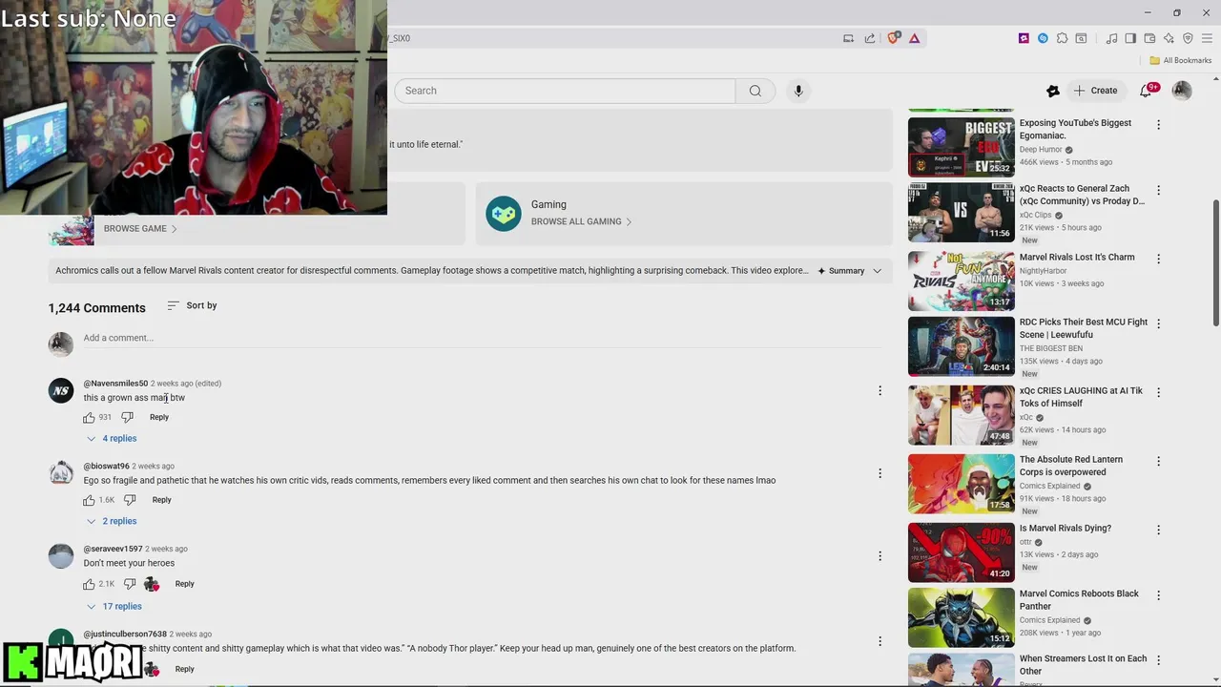Open the All Bookmarks folder
Screen dimensions: 1221x687
1180,60
